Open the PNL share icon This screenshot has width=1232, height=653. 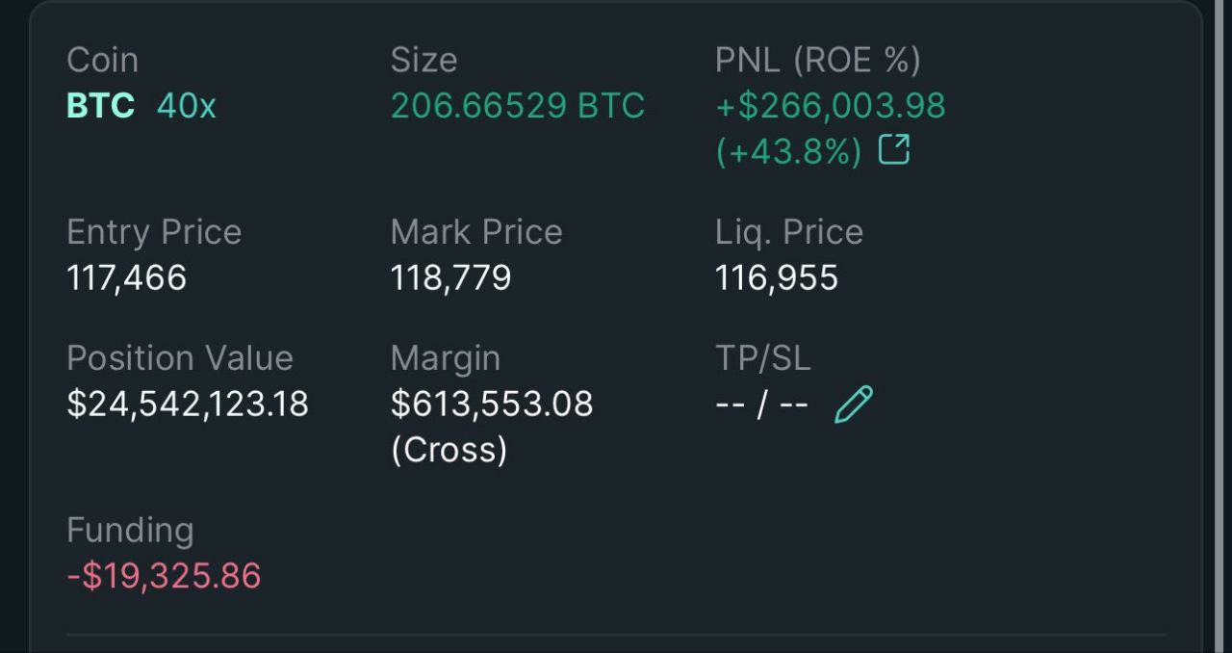tap(894, 149)
